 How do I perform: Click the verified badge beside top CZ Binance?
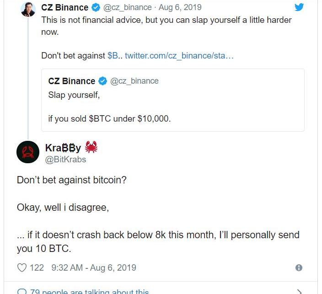(96, 7)
